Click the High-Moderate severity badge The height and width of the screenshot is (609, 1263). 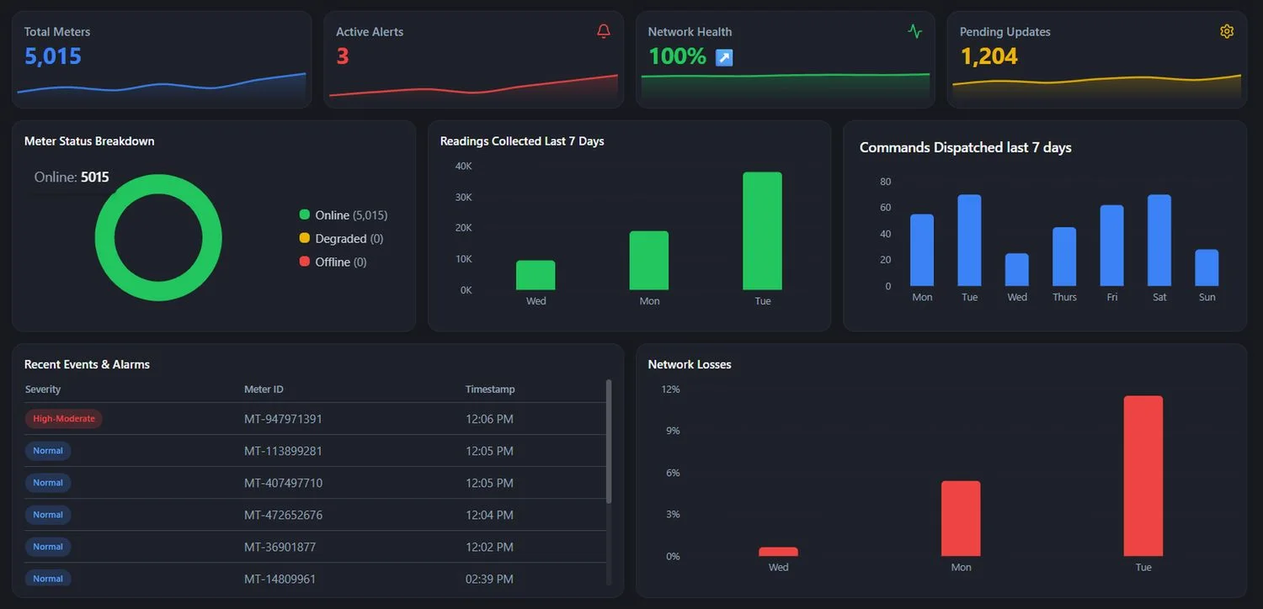[64, 419]
